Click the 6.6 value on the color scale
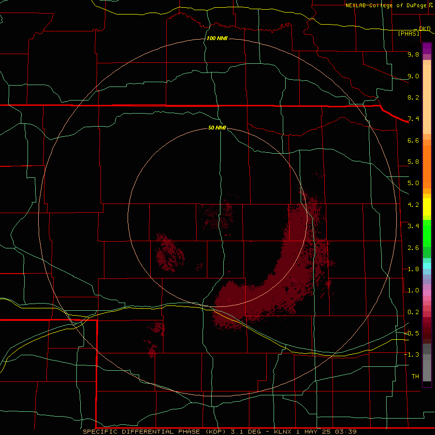This screenshot has height=435, width=435. (413, 140)
